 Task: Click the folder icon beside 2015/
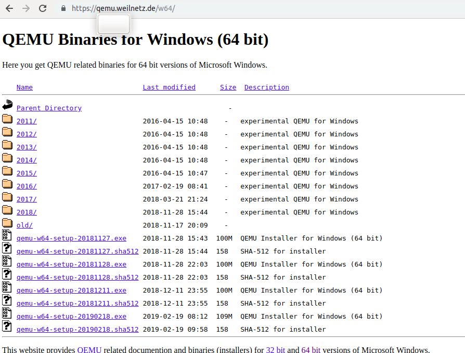[x=7, y=171]
